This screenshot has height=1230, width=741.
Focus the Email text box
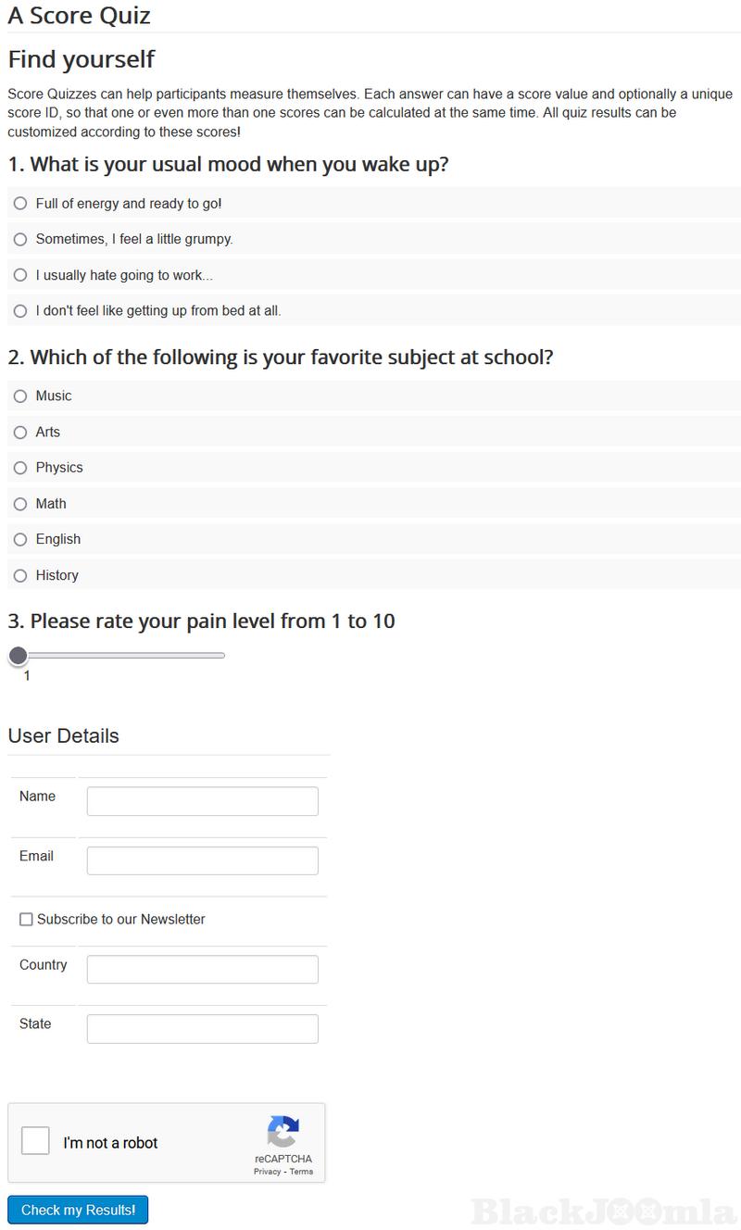[202, 860]
